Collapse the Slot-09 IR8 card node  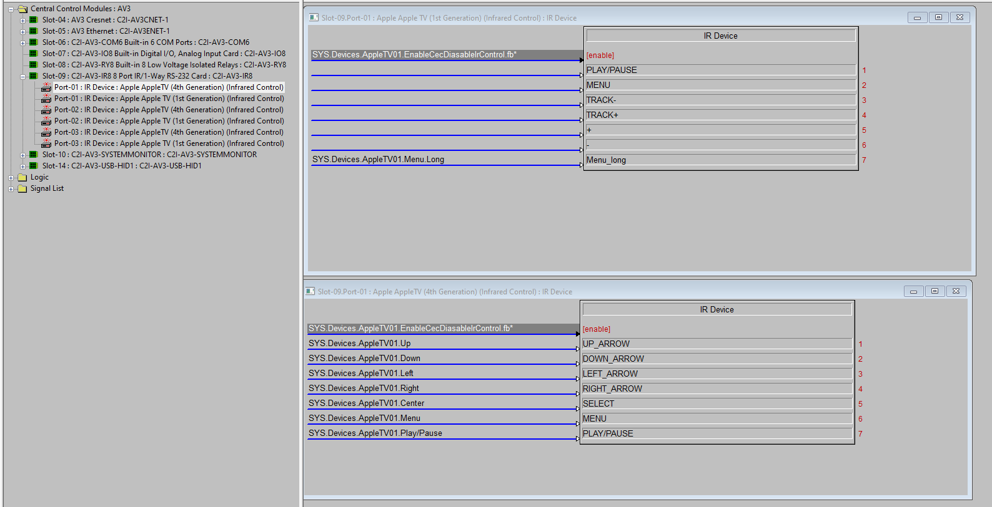(22, 77)
